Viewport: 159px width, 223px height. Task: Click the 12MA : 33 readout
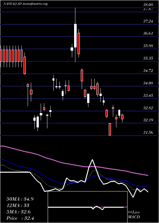coord(17,205)
